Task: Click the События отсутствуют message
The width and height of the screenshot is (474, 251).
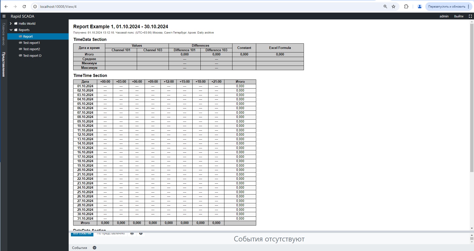Action: coord(269,239)
